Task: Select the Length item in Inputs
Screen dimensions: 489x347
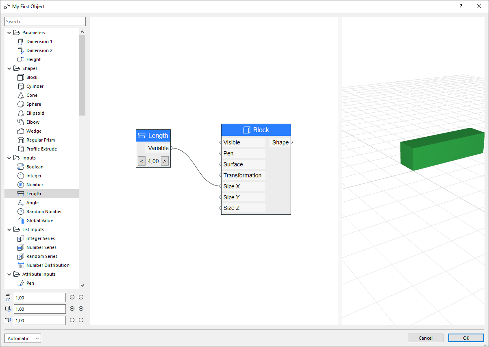Action: click(41, 194)
